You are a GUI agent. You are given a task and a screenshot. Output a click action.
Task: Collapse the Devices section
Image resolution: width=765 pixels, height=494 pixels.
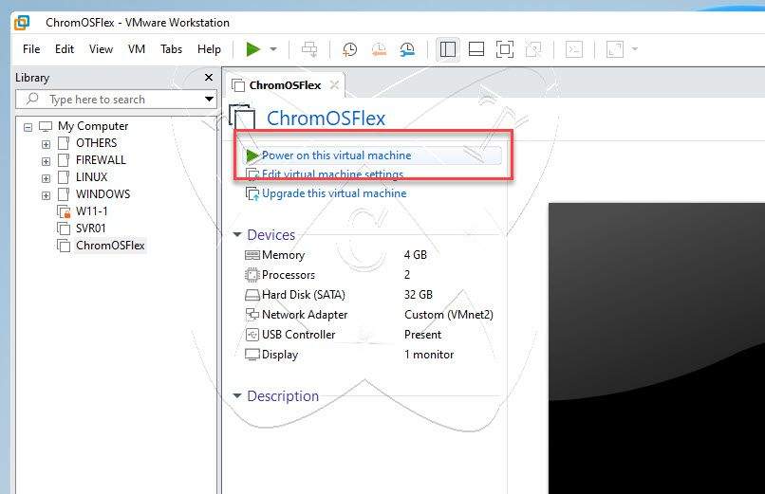pos(237,235)
